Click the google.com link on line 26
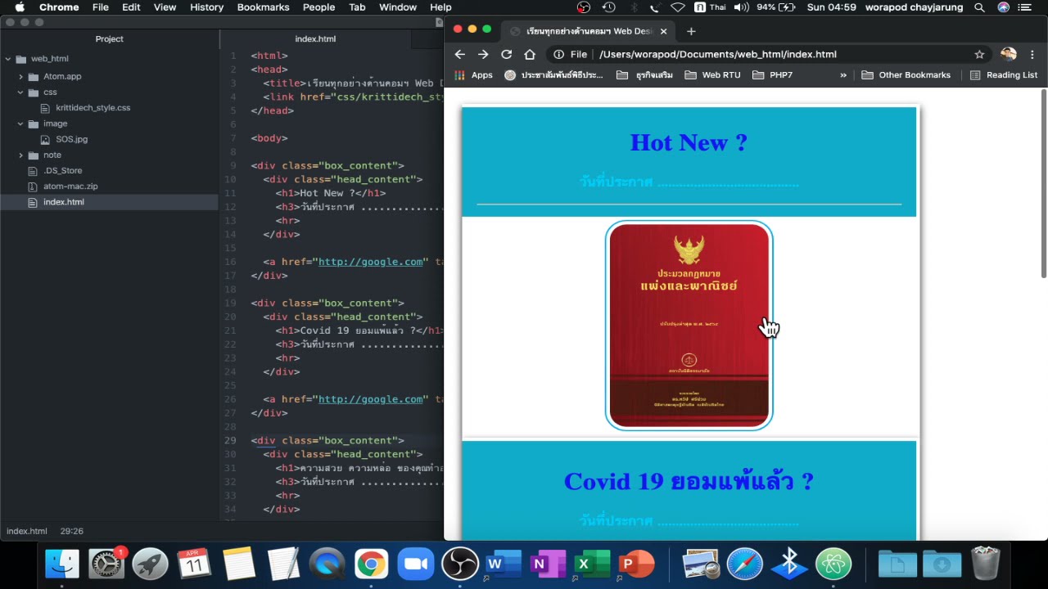1048x589 pixels. (371, 399)
